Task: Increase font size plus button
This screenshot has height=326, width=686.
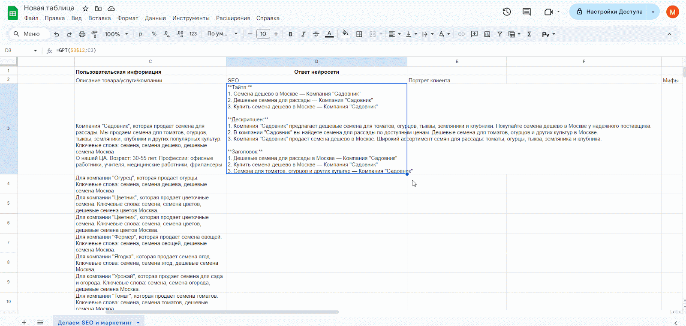Action: (276, 34)
